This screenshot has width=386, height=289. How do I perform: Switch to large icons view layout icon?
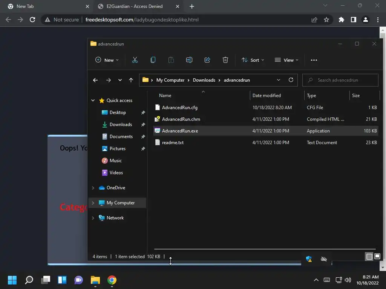377,257
